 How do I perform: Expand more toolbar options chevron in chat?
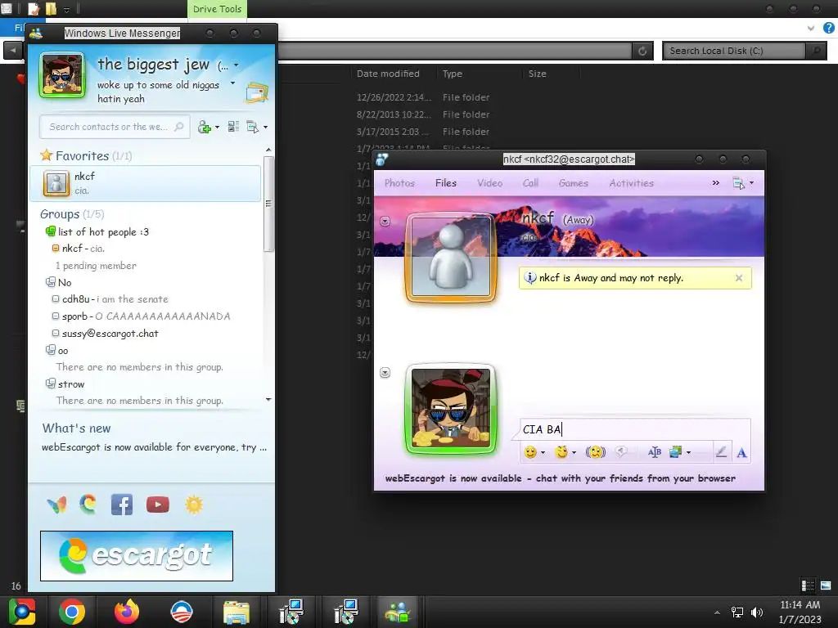[715, 183]
